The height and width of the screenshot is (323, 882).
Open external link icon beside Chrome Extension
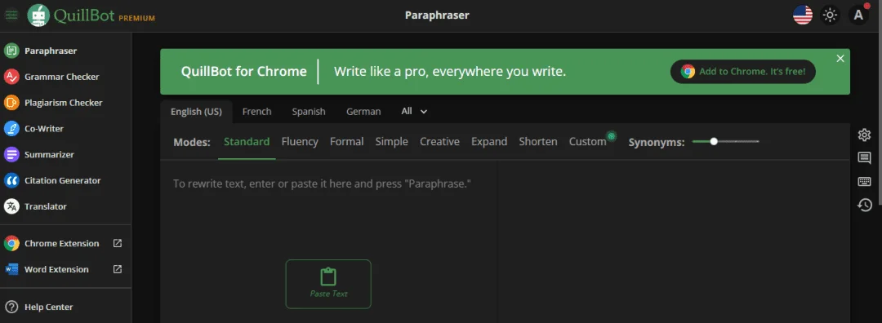[117, 243]
